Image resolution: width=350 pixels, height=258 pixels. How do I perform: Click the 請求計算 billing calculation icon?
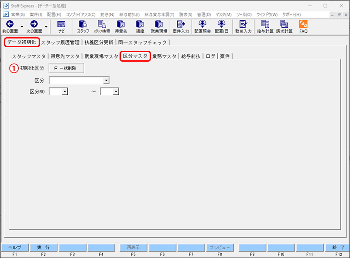pos(284,27)
